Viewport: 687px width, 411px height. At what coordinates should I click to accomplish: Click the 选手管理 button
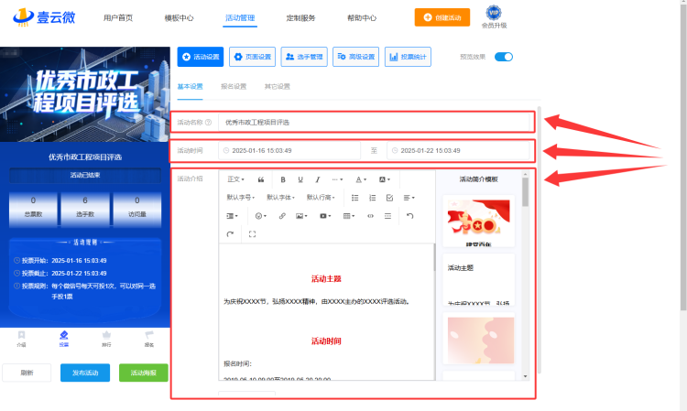tap(304, 57)
